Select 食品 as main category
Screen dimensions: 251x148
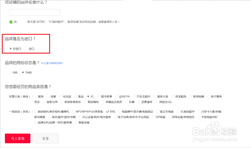76,96
